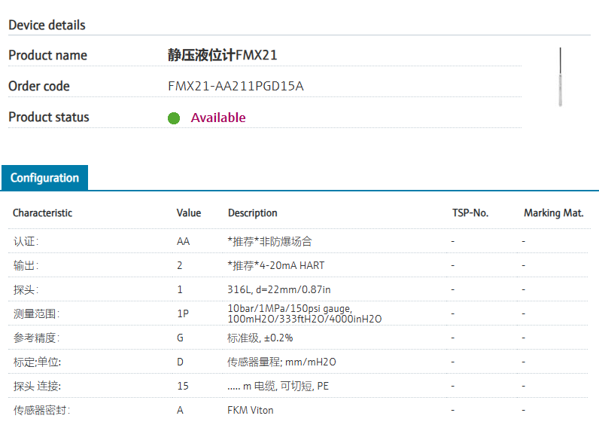
Task: Click the 探头 316L description text
Action: coord(279,289)
